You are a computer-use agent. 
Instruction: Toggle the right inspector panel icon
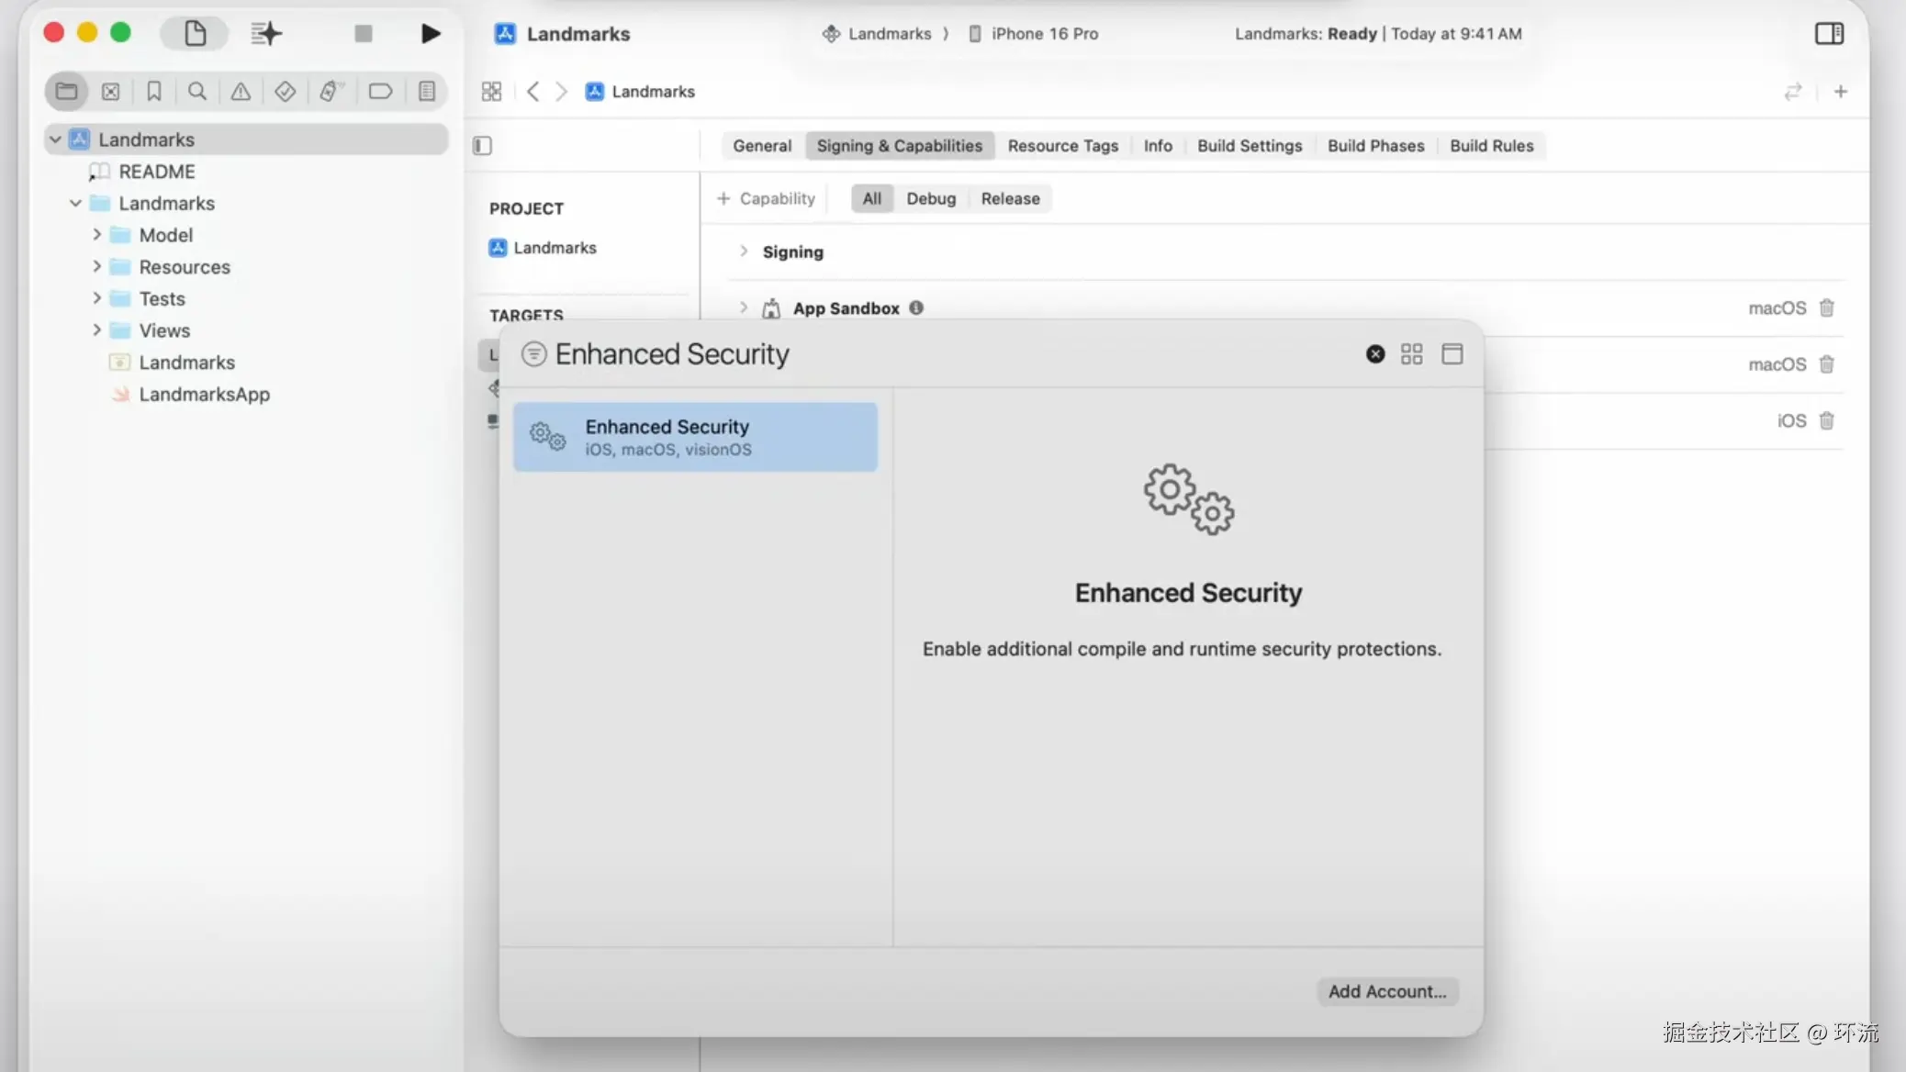tap(1828, 34)
